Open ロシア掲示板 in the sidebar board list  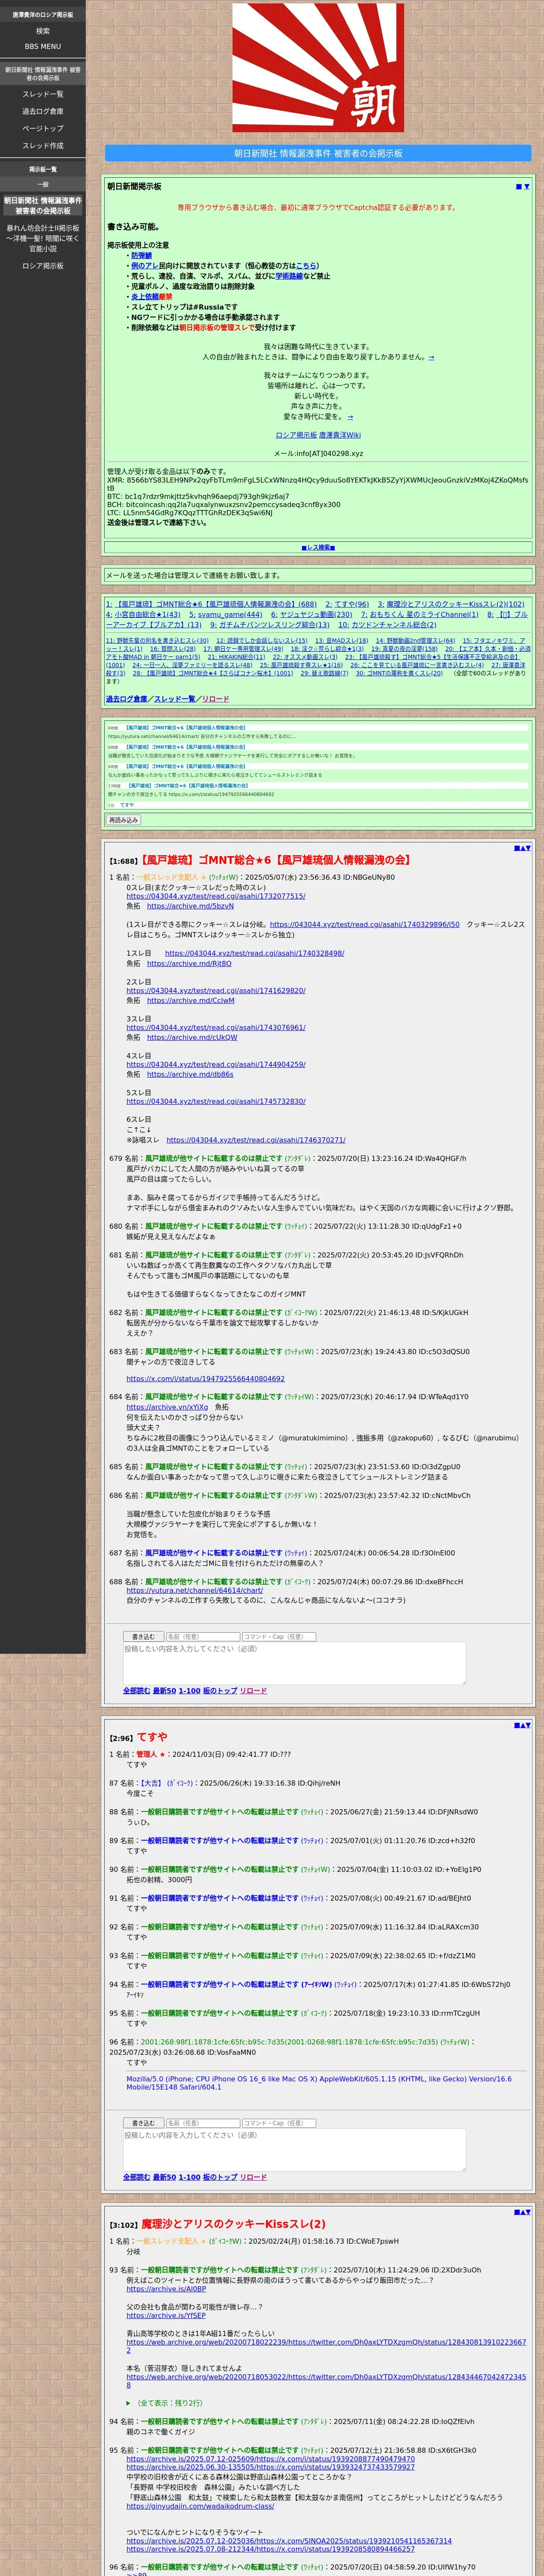click(x=43, y=266)
